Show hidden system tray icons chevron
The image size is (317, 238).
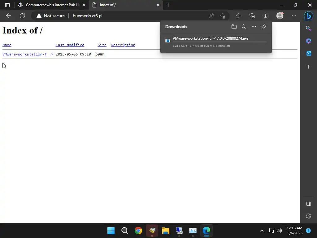(262, 231)
